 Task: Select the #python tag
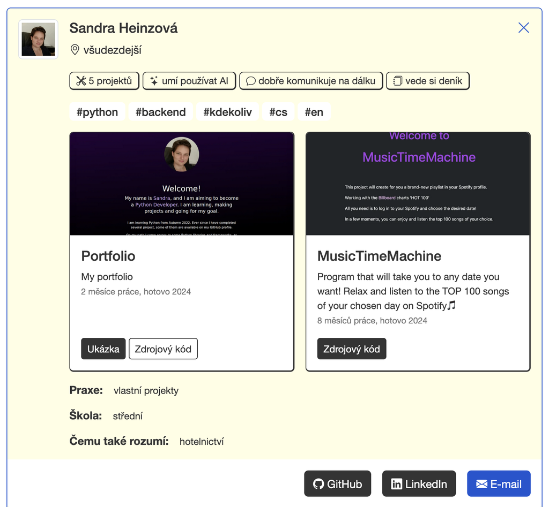(97, 112)
